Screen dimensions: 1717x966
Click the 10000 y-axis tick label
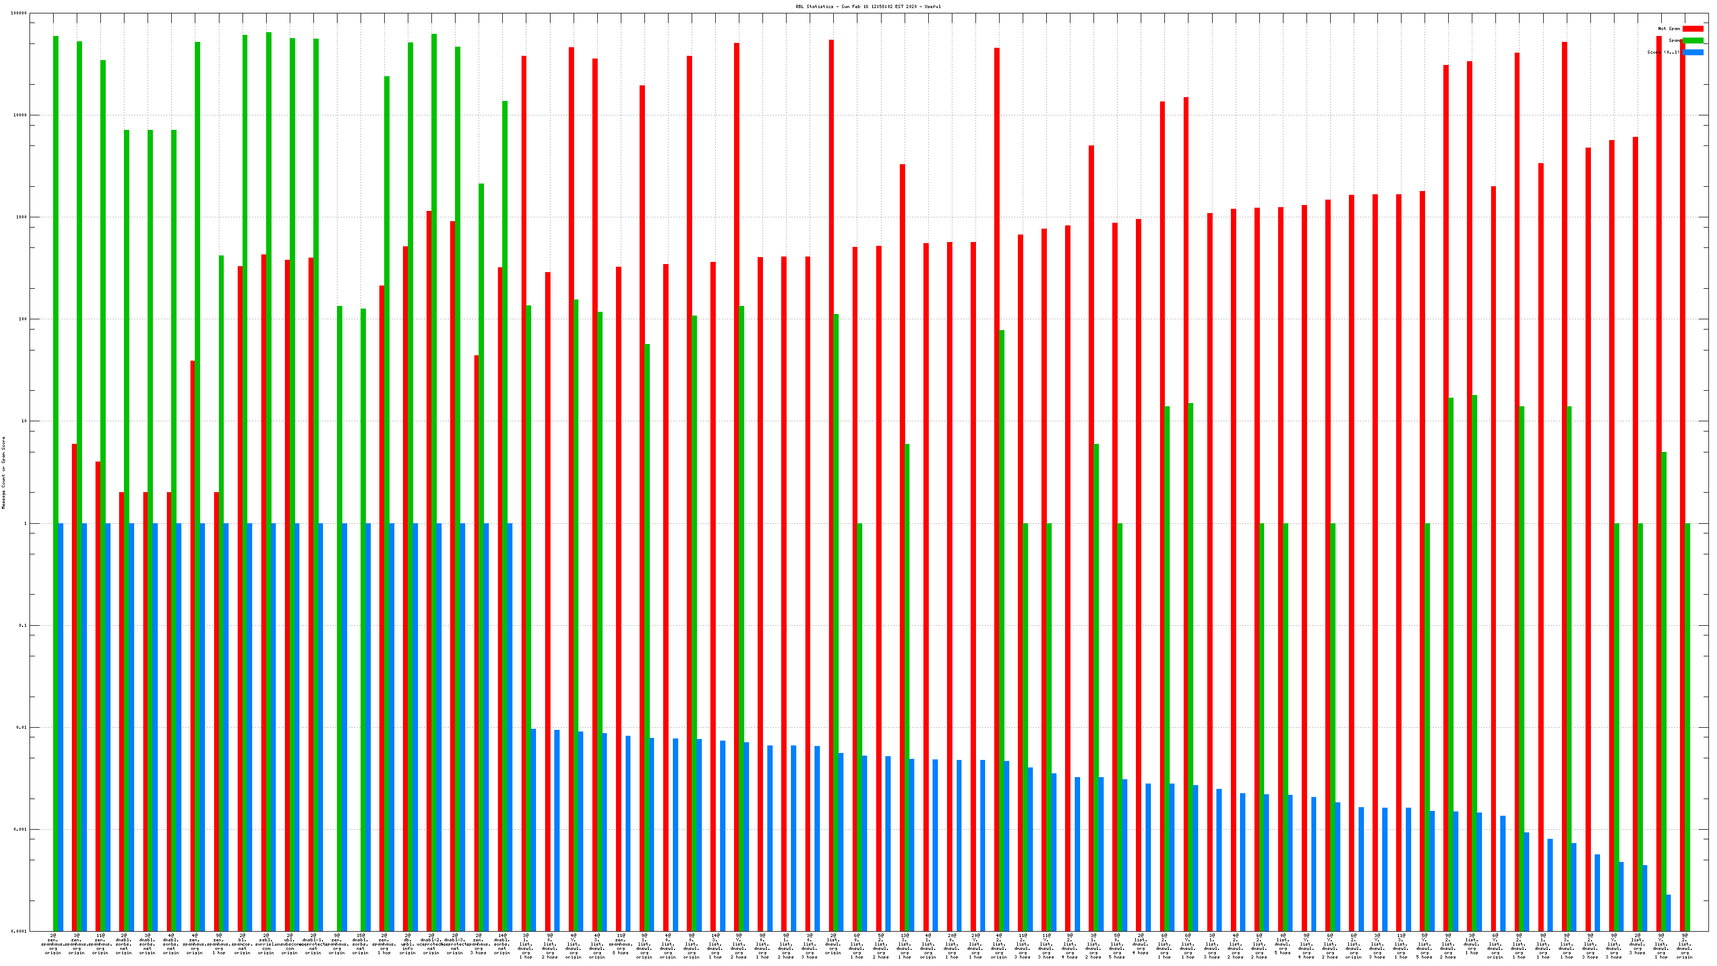pos(21,115)
